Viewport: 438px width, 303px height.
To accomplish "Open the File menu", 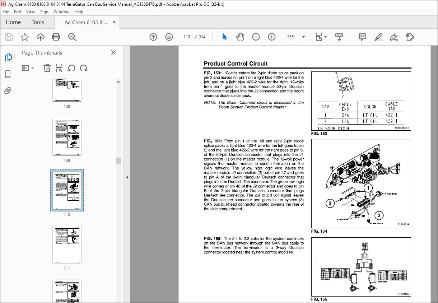I will point(6,12).
